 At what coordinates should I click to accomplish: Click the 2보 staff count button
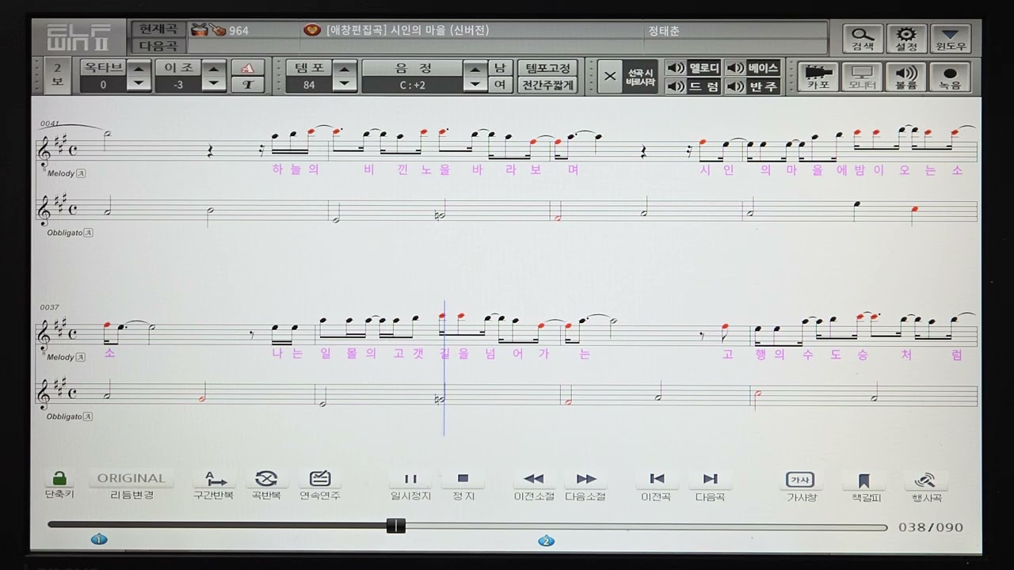[57, 75]
